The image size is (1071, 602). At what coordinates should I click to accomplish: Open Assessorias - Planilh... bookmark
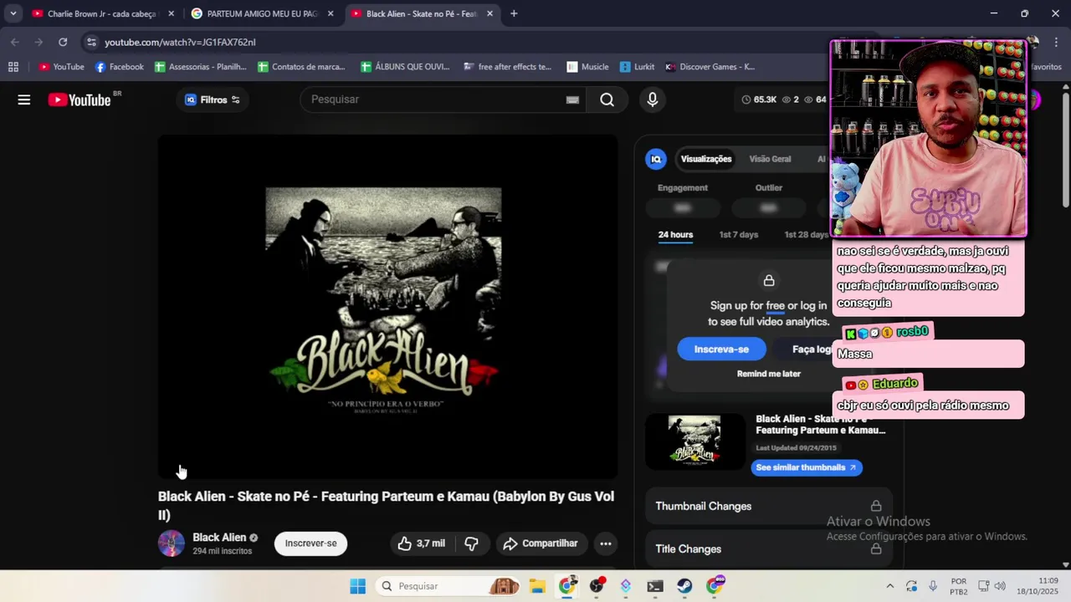tap(201, 67)
